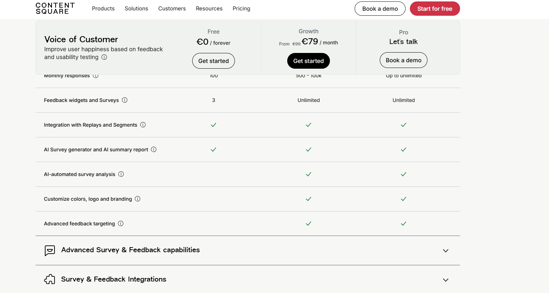549x293 pixels.
Task: Click info icon for AI-automated survey analysis
Action: [121, 174]
